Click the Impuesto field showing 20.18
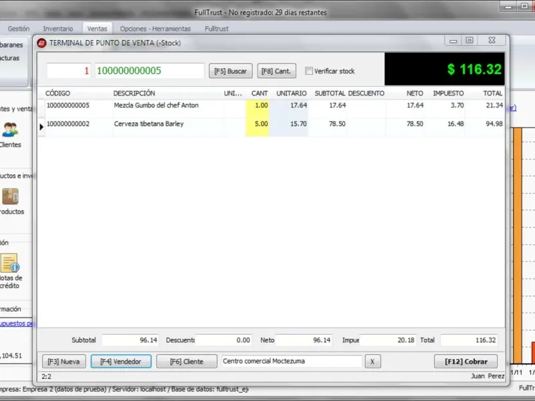This screenshot has height=401, width=535. pyautogui.click(x=388, y=340)
